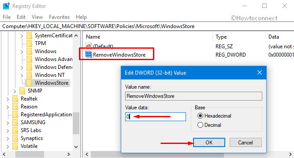Cancel the DWORD edit dialog
The height and width of the screenshot is (158, 294).
[246, 143]
